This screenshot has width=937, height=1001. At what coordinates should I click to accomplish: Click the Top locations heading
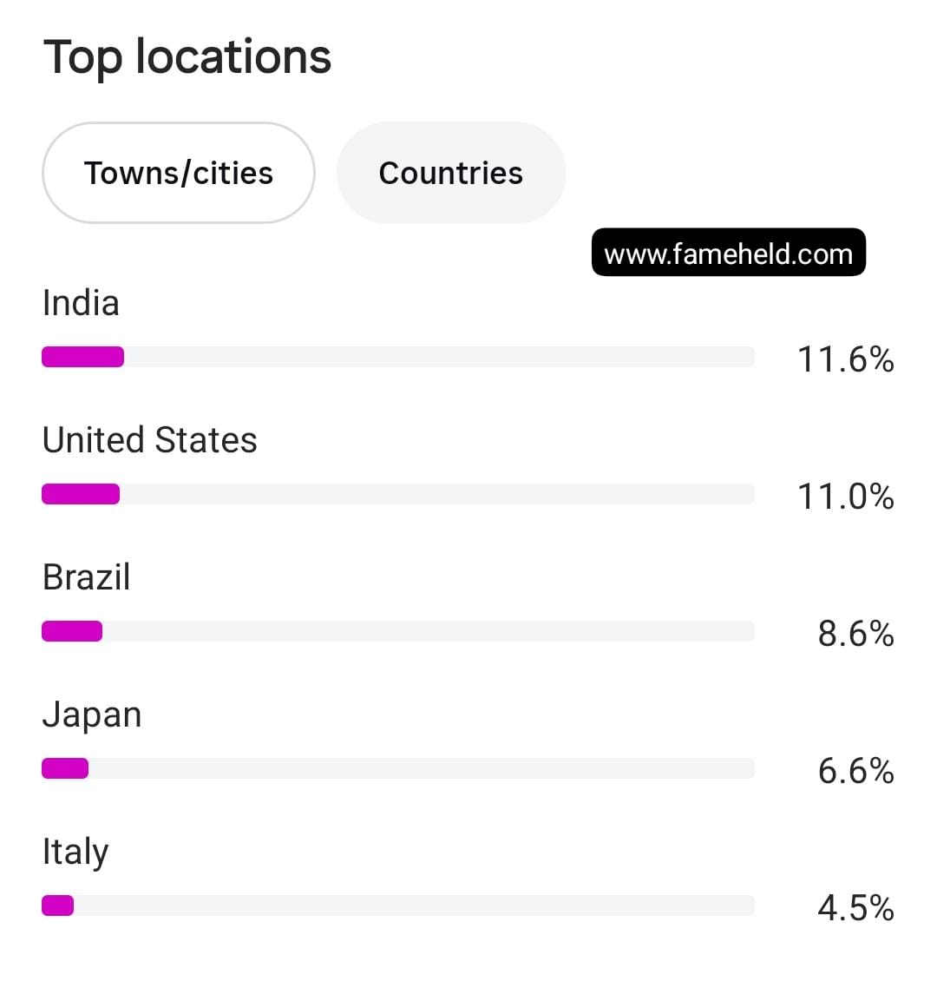click(187, 57)
